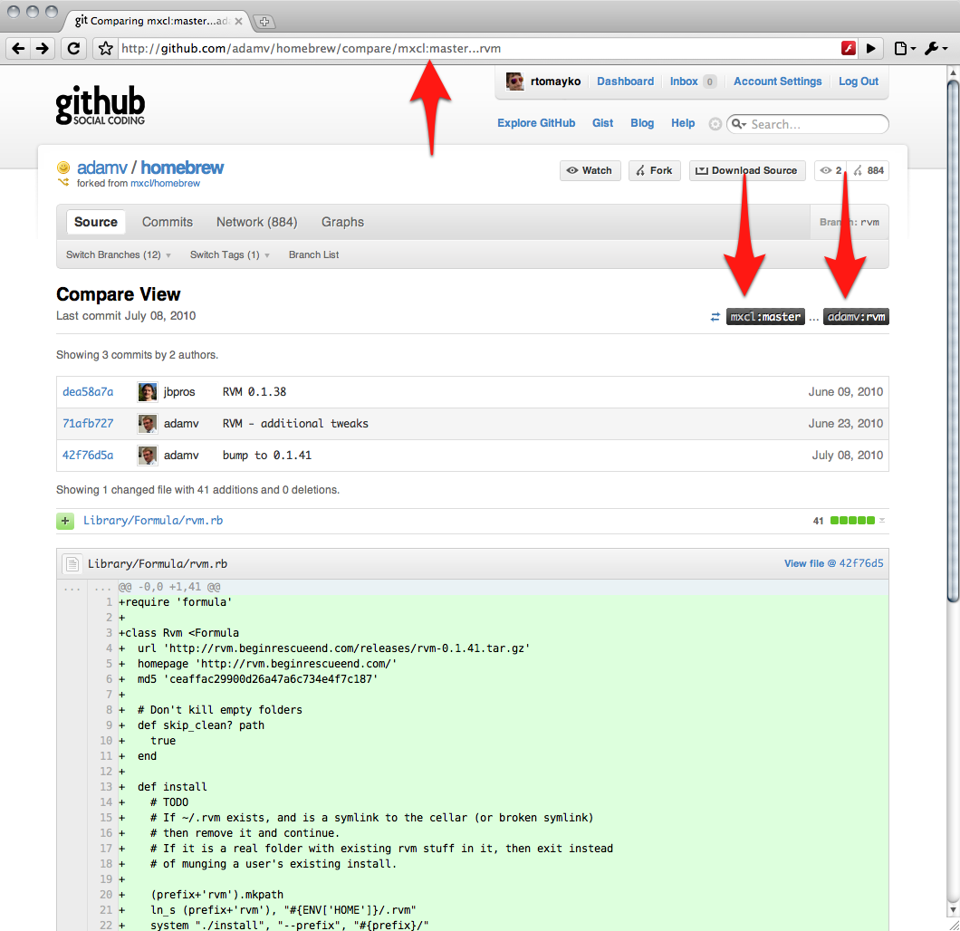Watch the homebrew repository
The width and height of the screenshot is (960, 931).
[590, 170]
